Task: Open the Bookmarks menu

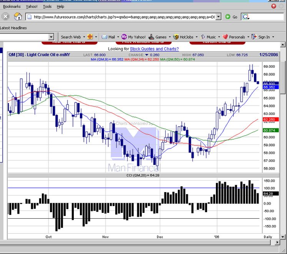Action: point(12,7)
